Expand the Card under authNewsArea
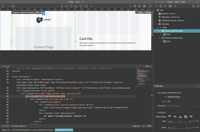The height and width of the screenshot is (132, 200). (161, 41)
